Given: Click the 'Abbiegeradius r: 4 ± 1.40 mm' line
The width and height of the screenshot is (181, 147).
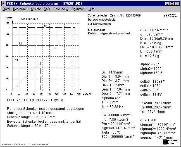Looking at the screenshot, I should click(x=29, y=113).
